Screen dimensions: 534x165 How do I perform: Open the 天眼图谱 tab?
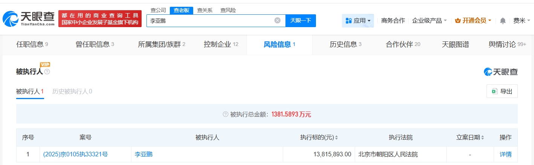point(455,44)
